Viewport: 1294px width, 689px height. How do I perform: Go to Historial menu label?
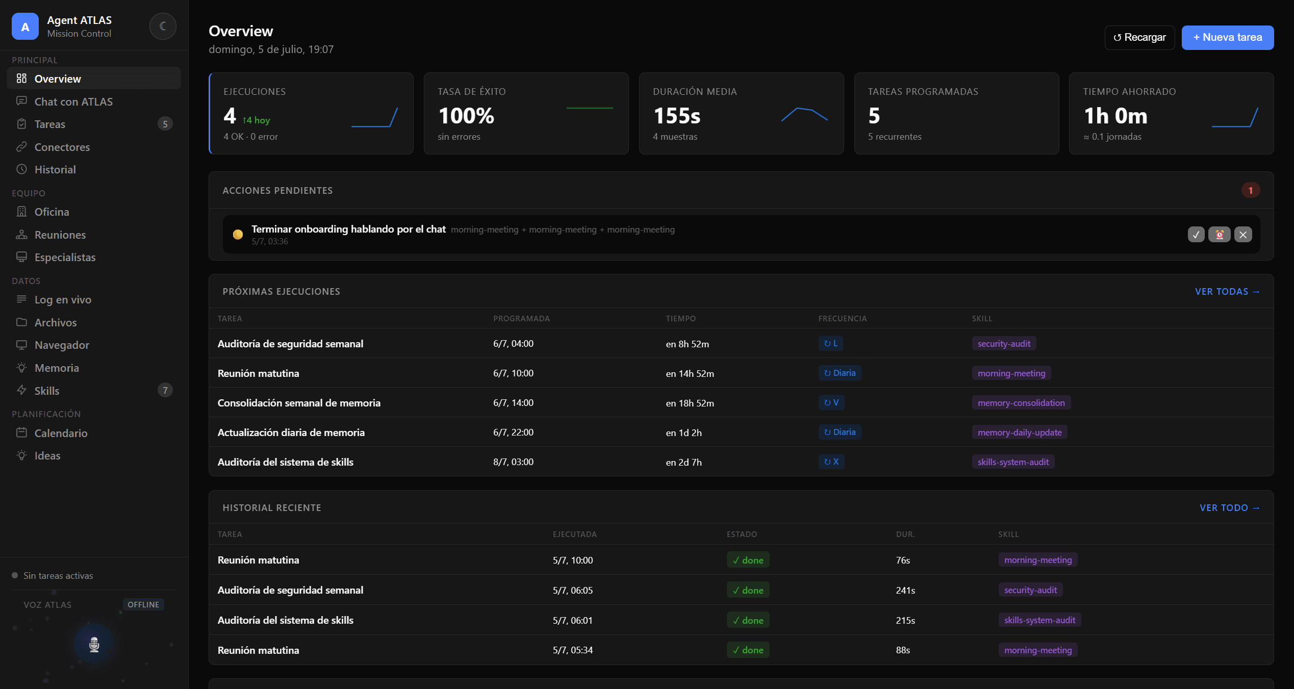(x=55, y=169)
